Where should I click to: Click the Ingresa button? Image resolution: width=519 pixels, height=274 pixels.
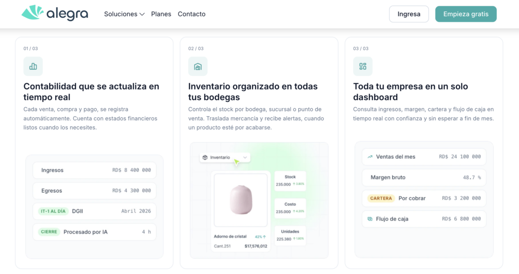coord(409,14)
